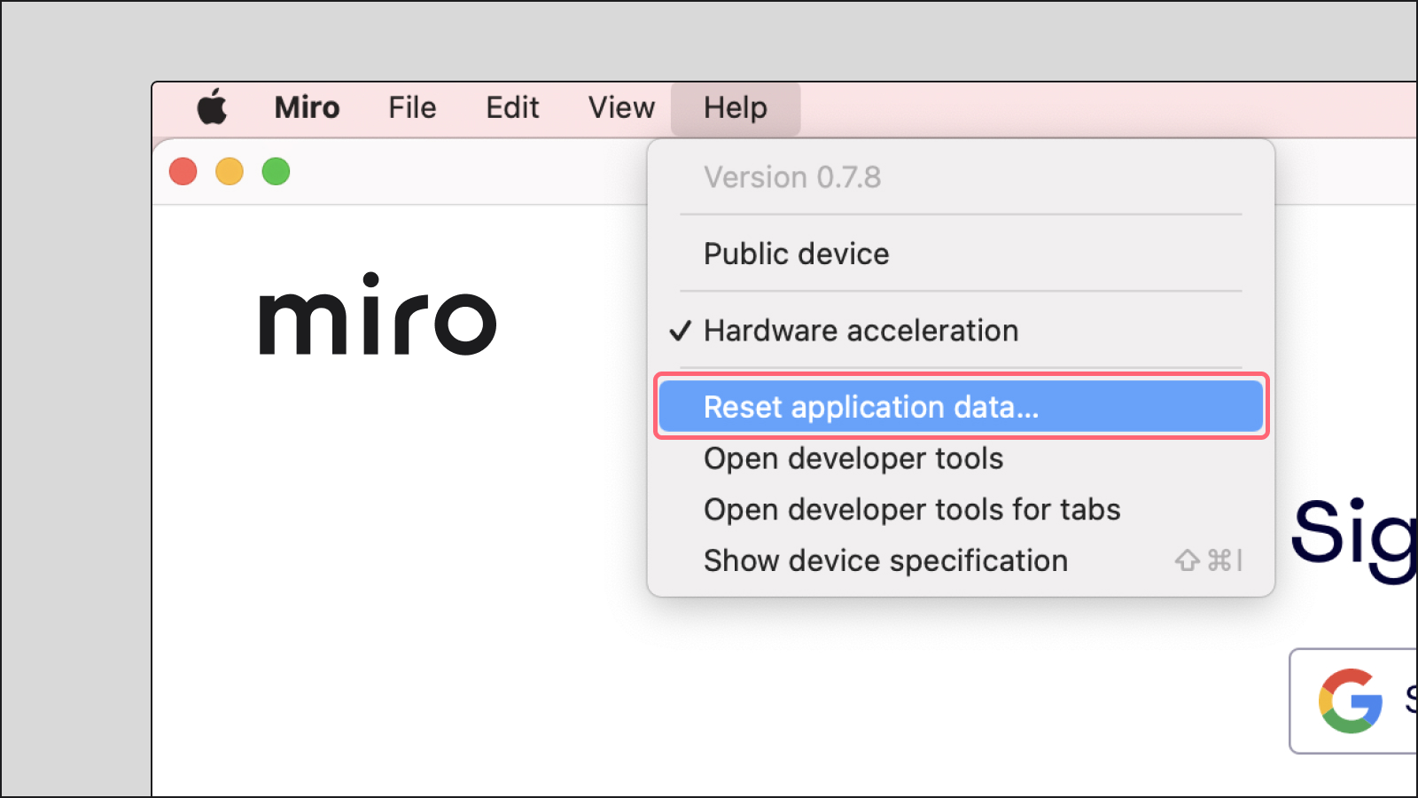Open the Miro application menu
The height and width of the screenshot is (798, 1418).
(x=307, y=108)
